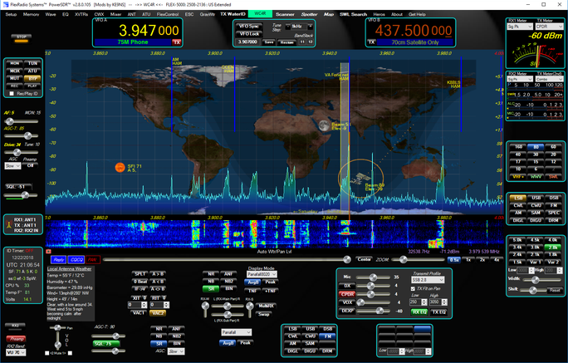Open the Mixer menu
The width and height of the screenshot is (568, 363).
click(116, 14)
